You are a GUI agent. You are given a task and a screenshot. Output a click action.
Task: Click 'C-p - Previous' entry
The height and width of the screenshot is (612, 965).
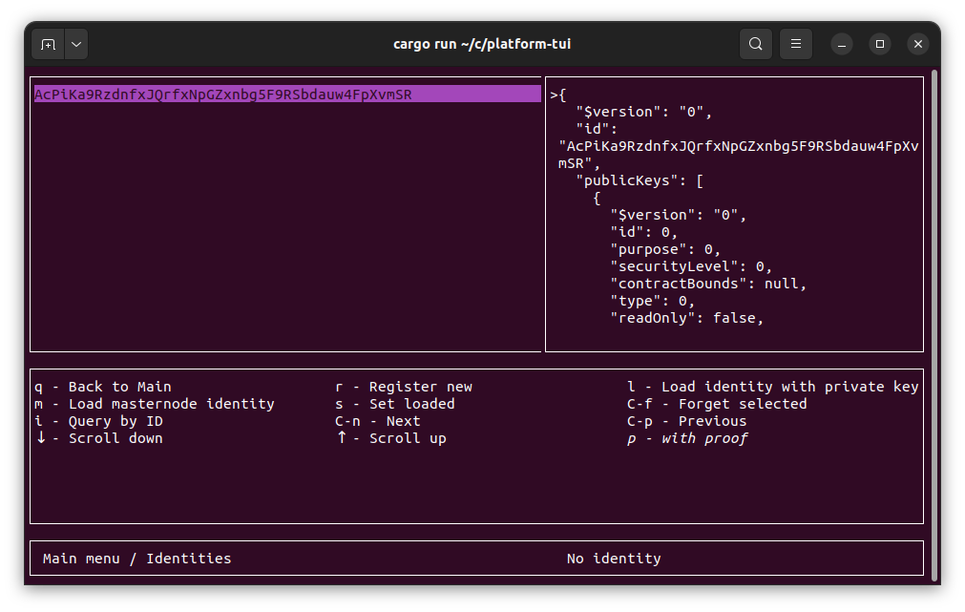(x=687, y=421)
